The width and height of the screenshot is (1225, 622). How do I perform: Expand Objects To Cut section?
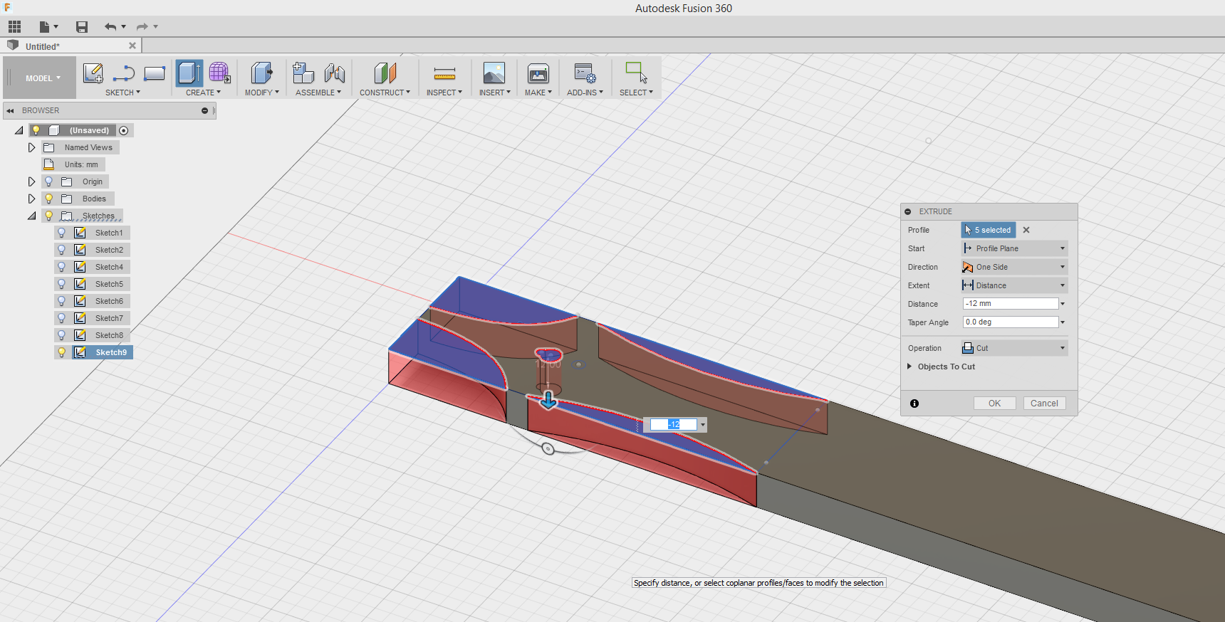[x=909, y=367]
